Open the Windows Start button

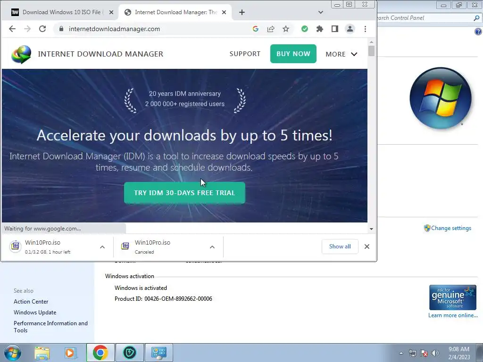pos(12,353)
